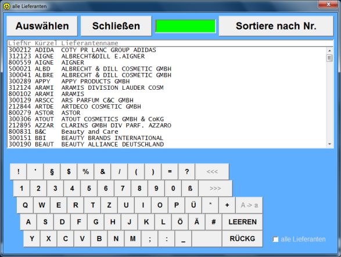Select row 312123 AIGNE ALBRECHT&DILL E.AIGNER

167,56
